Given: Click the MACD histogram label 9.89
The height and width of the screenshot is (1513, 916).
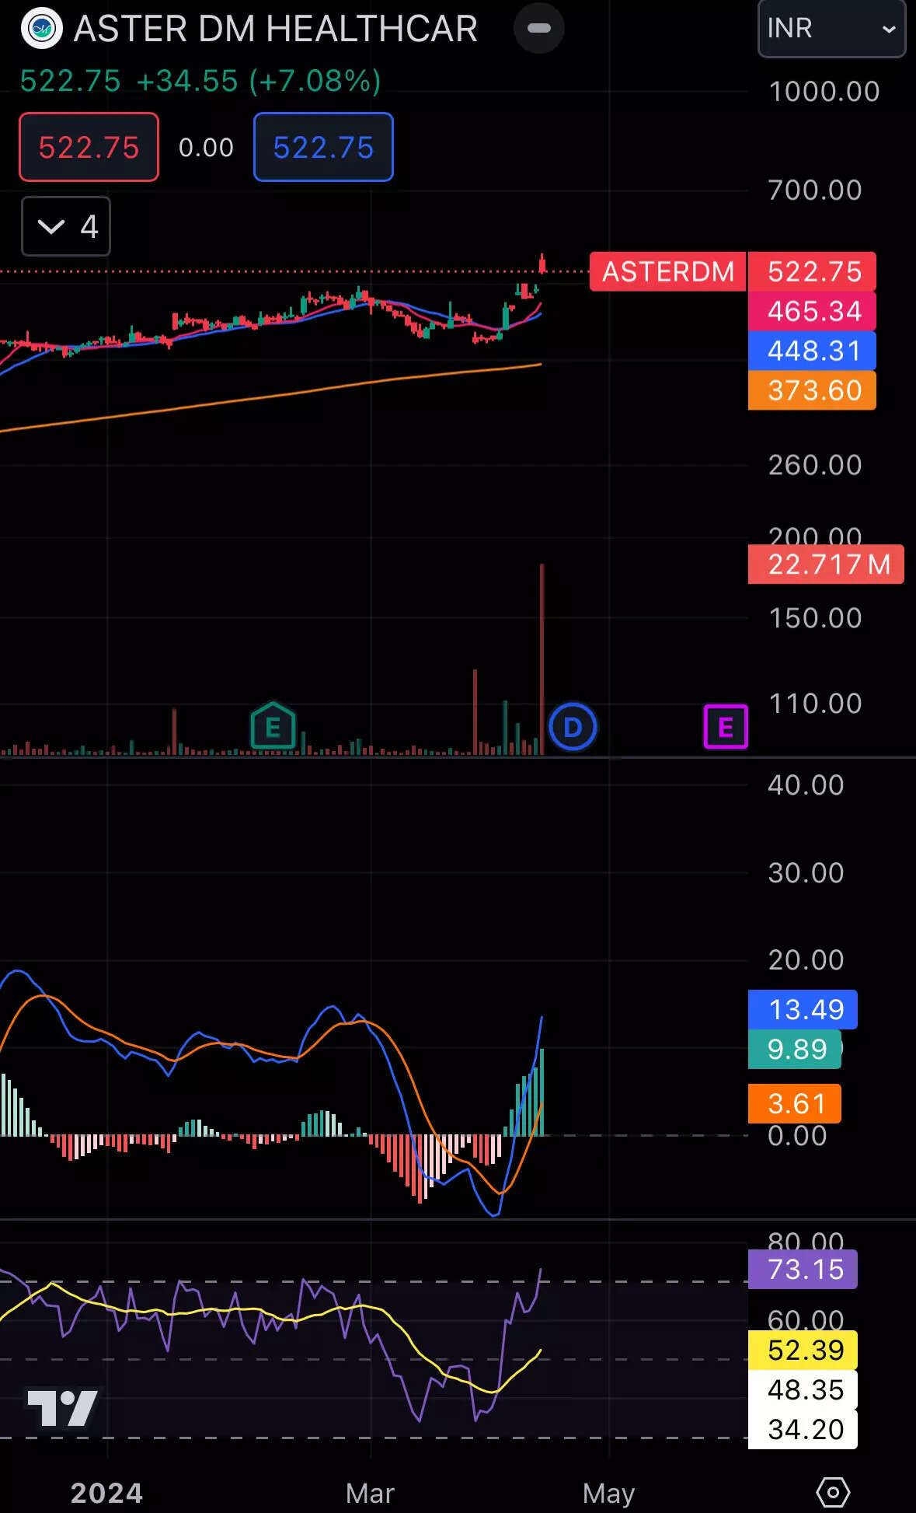Looking at the screenshot, I should click(x=795, y=1049).
